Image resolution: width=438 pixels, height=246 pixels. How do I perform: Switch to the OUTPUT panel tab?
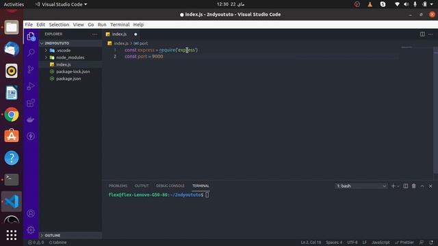click(142, 186)
